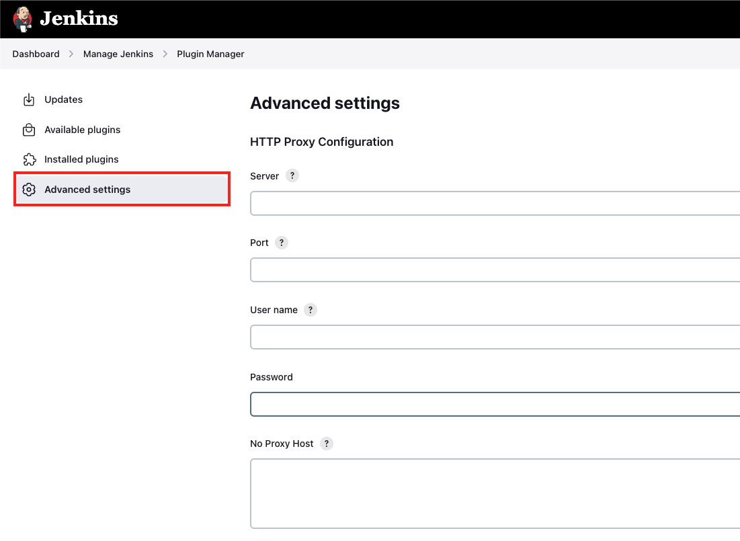Viewport: 740px width, 541px height.
Task: Highlight the Advanced settings sidebar item
Action: coord(87,189)
